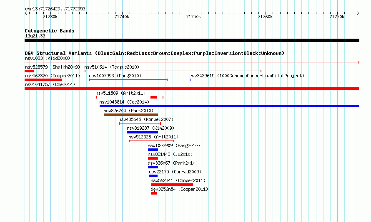Click the 71760k ruler tick label
The image size is (371, 222).
[x=265, y=17]
